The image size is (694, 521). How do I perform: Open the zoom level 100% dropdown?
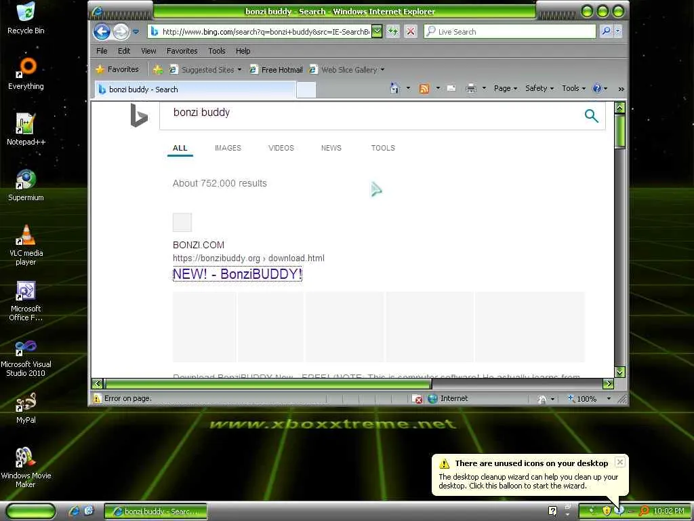coord(609,399)
